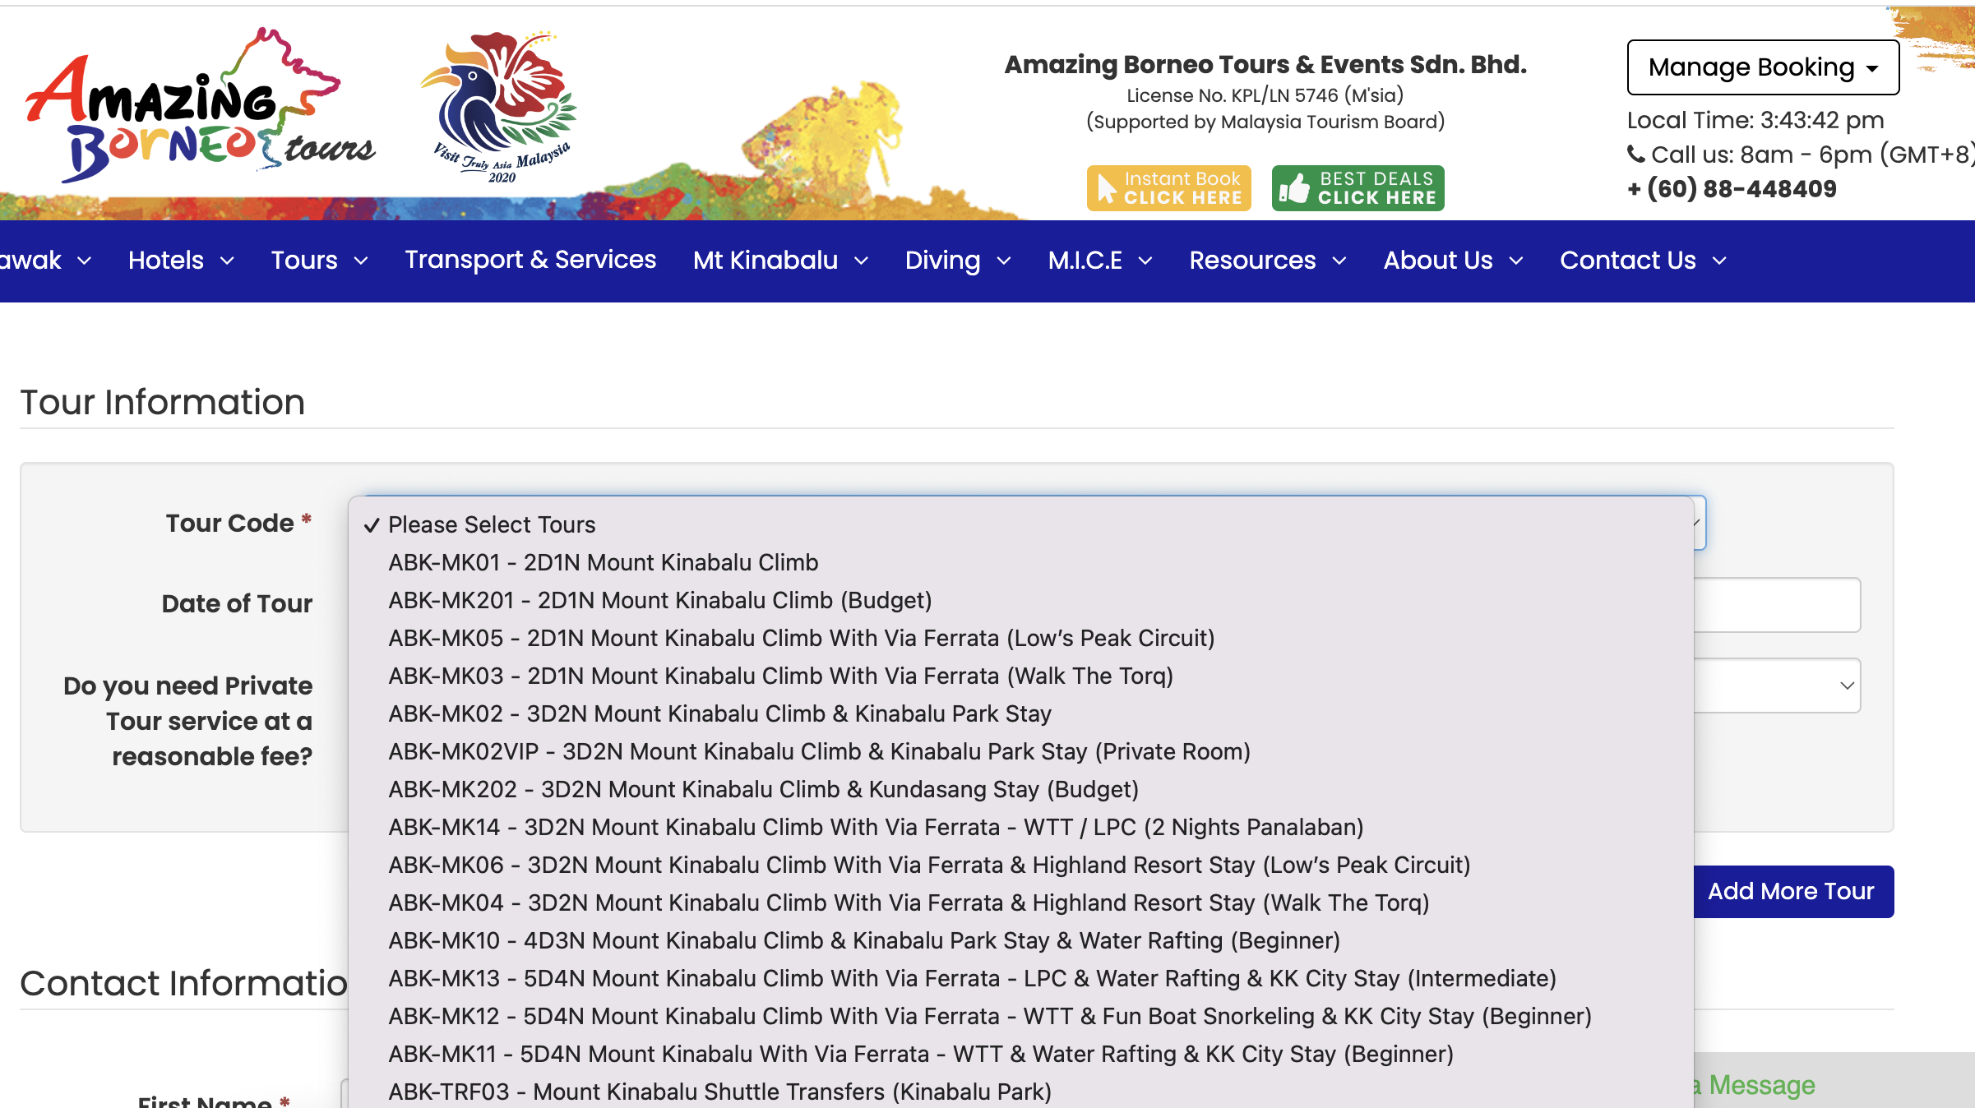Click the phone number +(60) 88-448409
Viewport: 1975px width, 1108px height.
tap(1732, 189)
